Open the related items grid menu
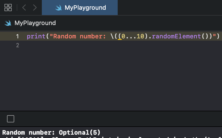 [8, 8]
